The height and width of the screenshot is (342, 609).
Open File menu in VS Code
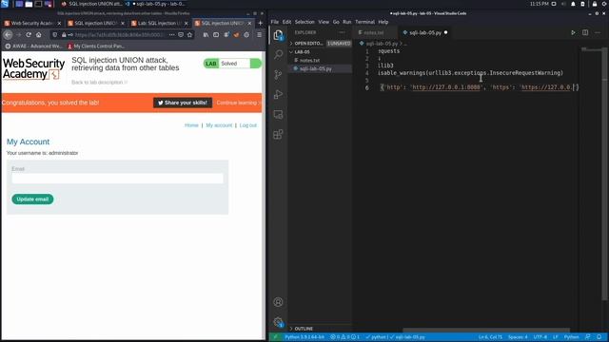pos(275,22)
